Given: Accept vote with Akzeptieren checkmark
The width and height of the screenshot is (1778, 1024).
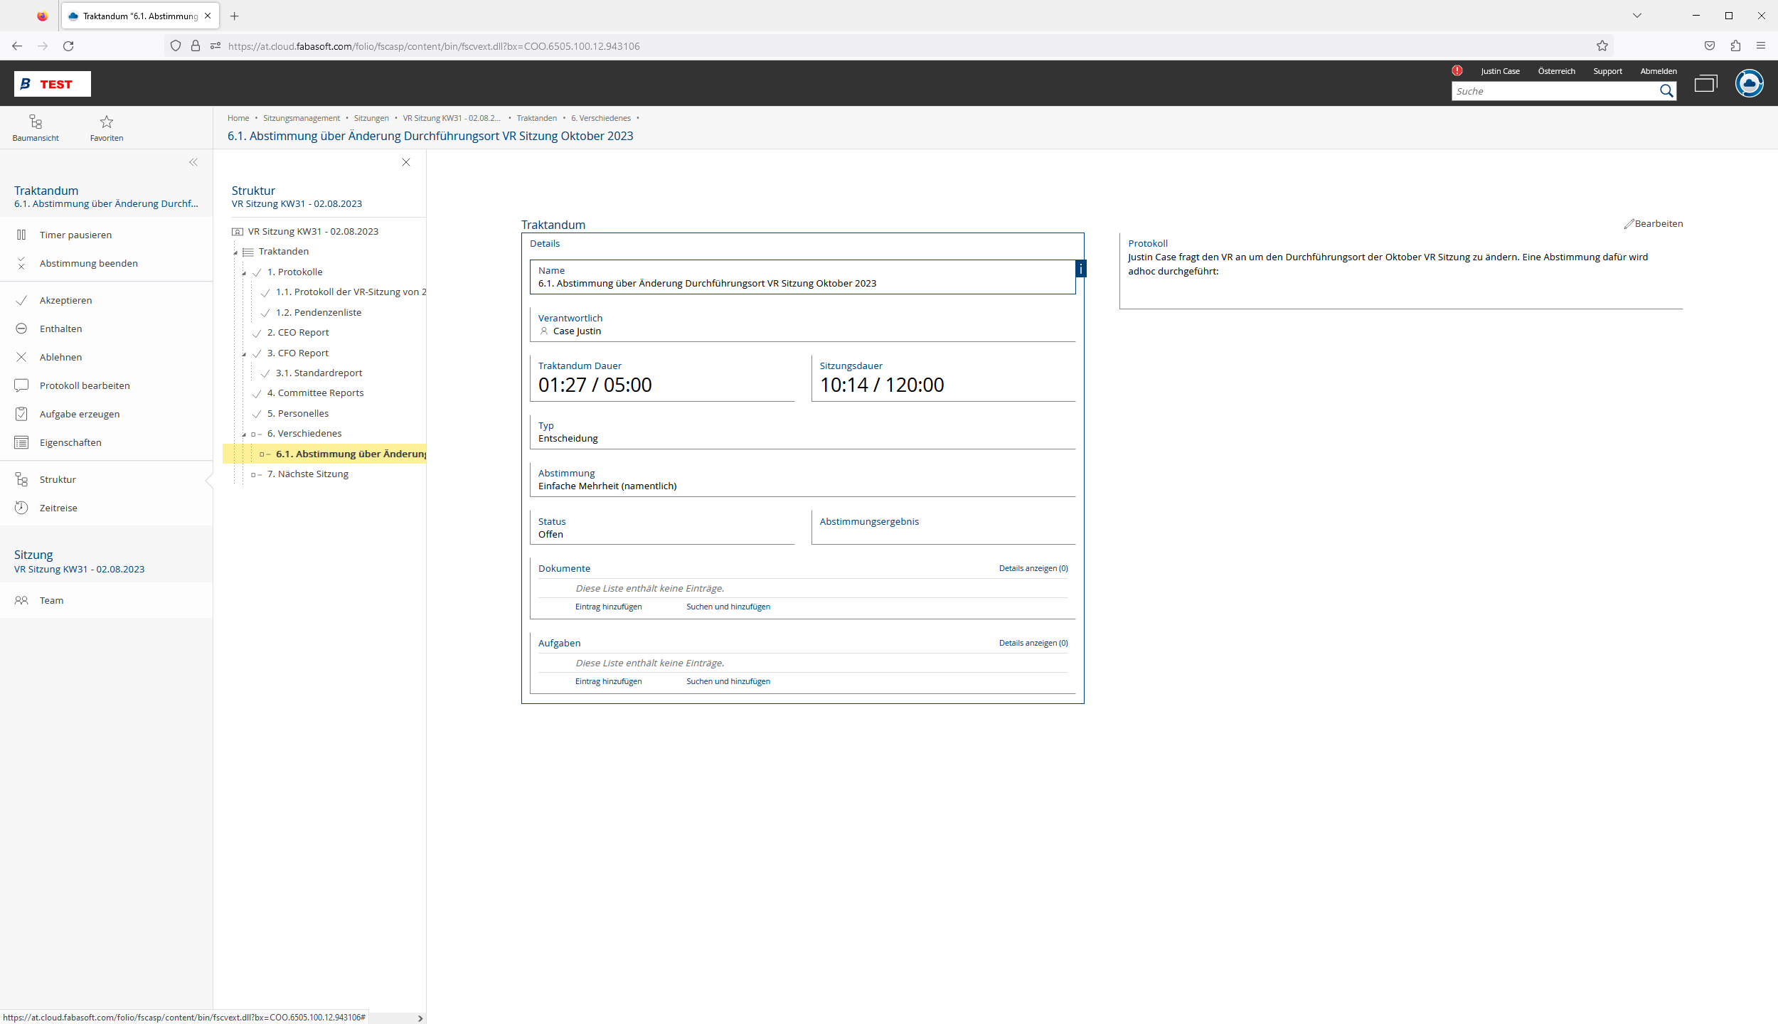Looking at the screenshot, I should click(21, 300).
